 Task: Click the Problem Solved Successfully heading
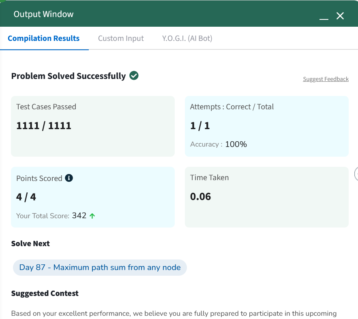pyautogui.click(x=69, y=76)
